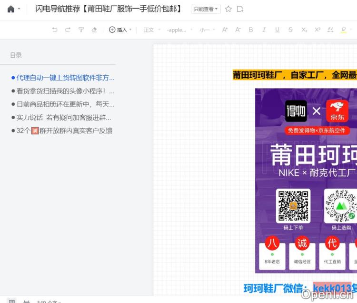The height and width of the screenshot is (303, 357).
Task: Open the -apple font family dropdown
Action: [179, 30]
